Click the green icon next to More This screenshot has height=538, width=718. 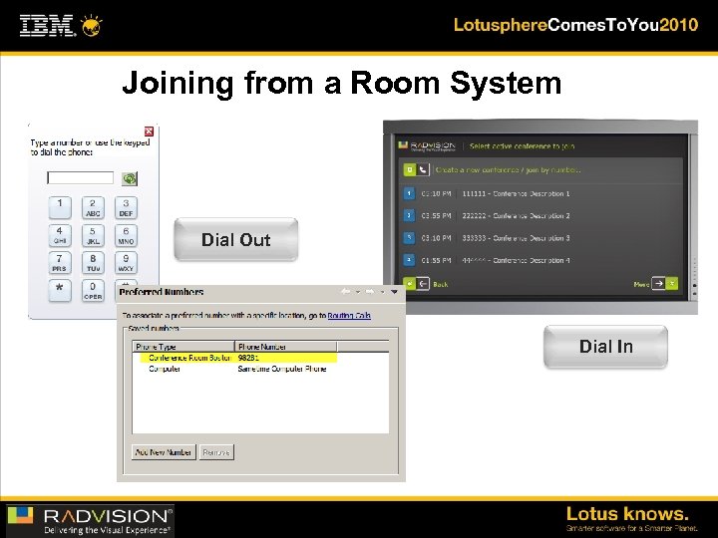(x=672, y=284)
